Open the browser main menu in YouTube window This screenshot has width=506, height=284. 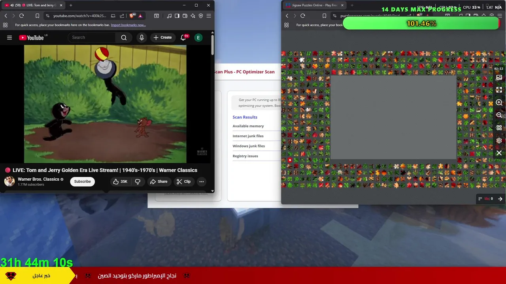coord(209,16)
